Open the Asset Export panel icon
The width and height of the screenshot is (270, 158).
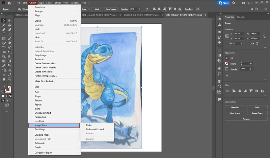pos(219,87)
